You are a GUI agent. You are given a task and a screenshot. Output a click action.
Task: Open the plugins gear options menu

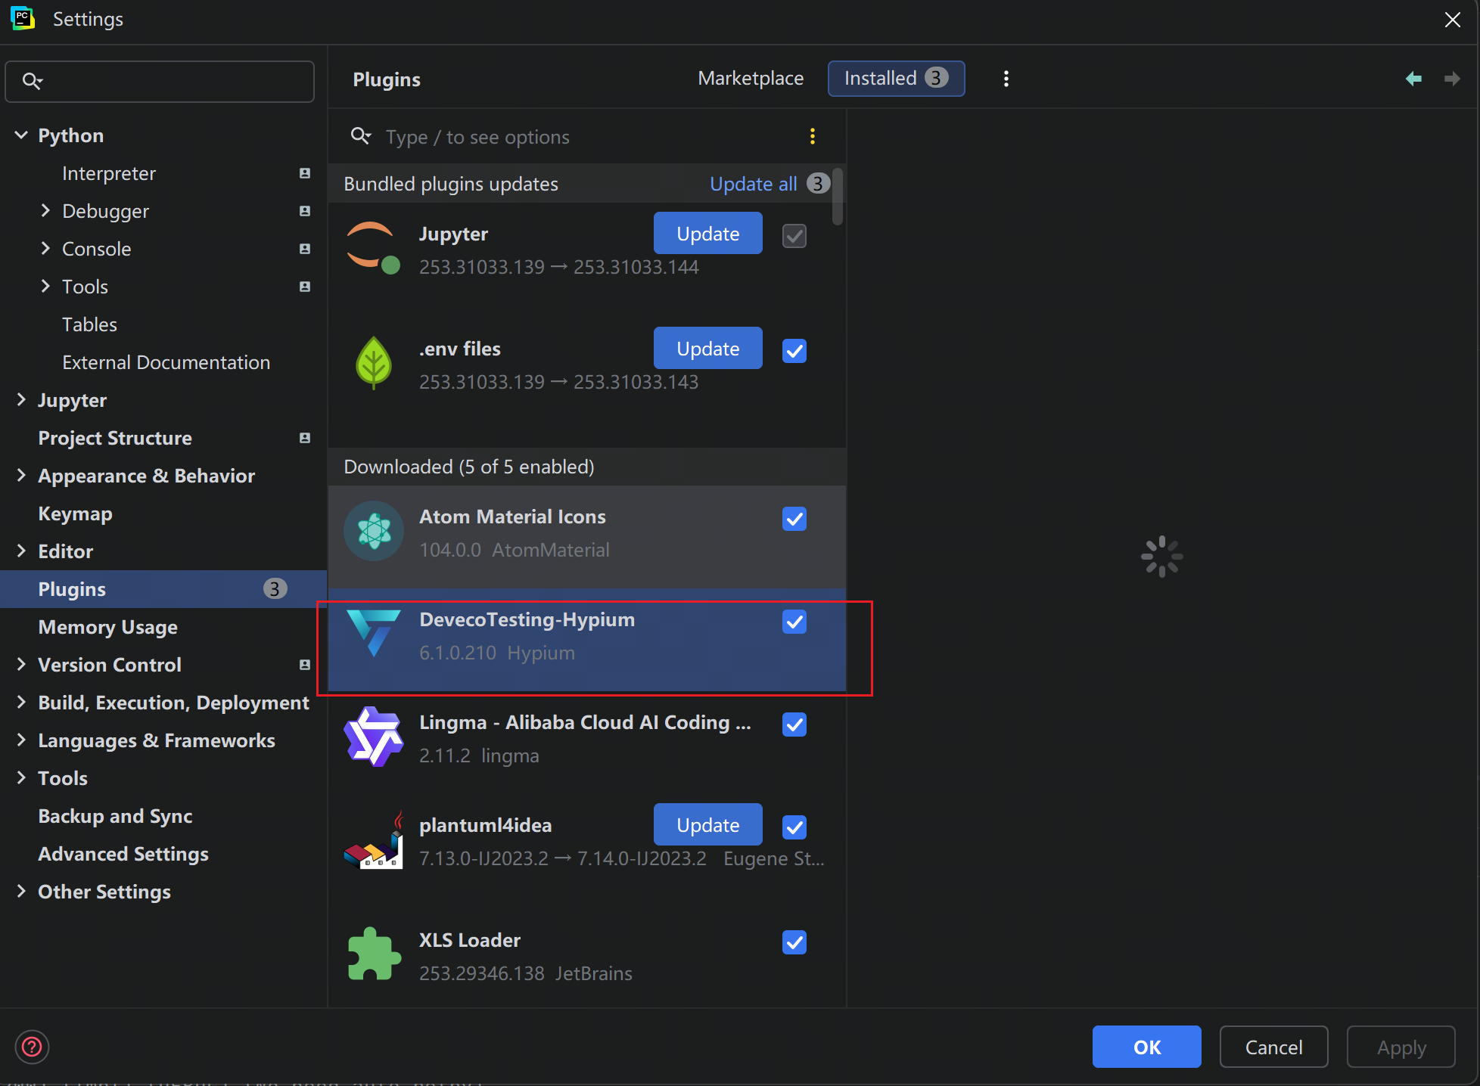(x=1006, y=79)
